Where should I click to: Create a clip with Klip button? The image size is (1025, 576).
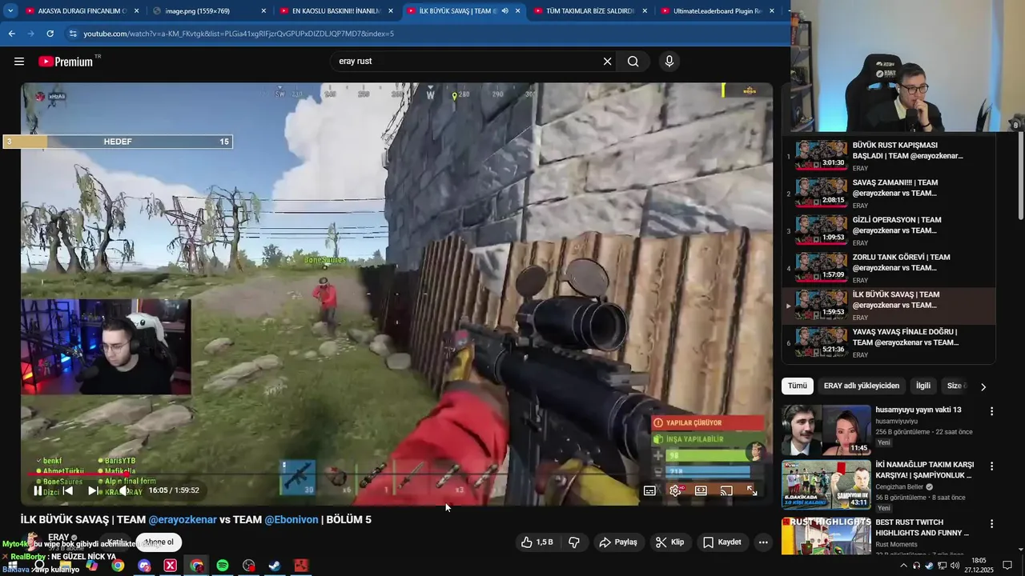point(669,542)
